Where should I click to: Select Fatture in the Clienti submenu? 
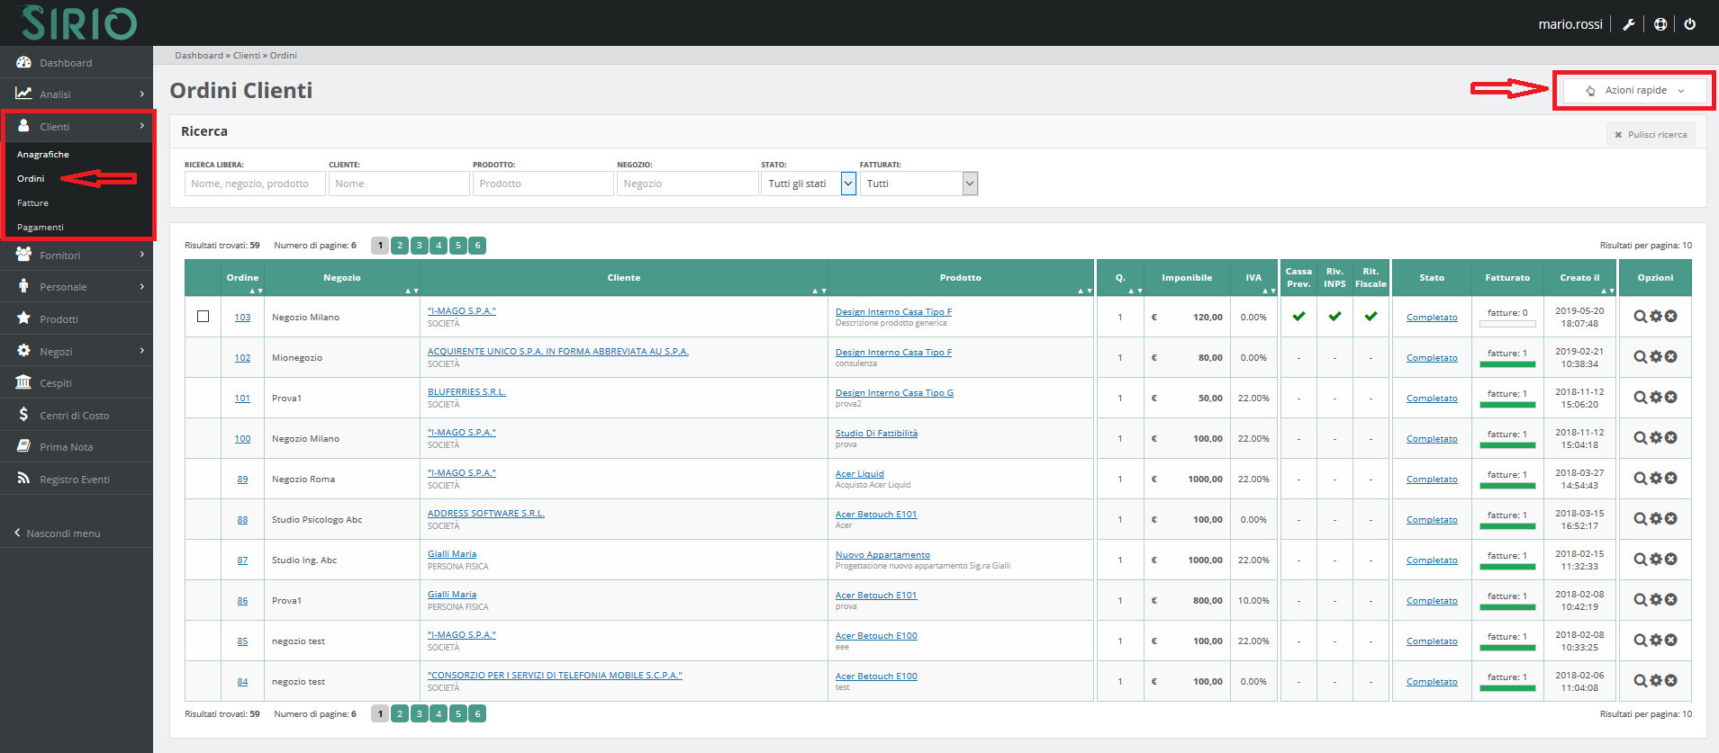(x=33, y=203)
